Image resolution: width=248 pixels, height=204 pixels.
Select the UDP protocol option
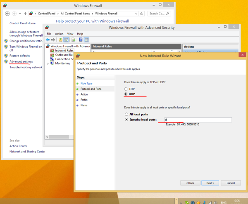point(126,94)
